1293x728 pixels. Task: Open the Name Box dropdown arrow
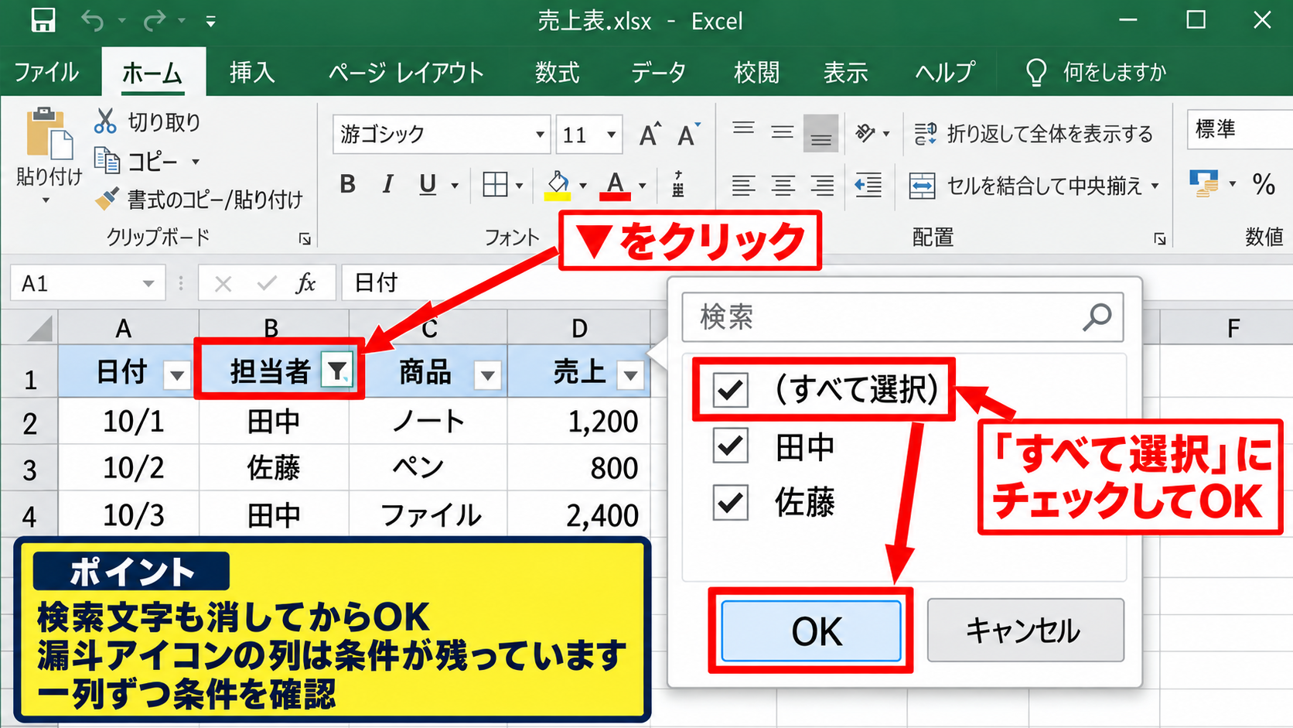[x=148, y=284]
